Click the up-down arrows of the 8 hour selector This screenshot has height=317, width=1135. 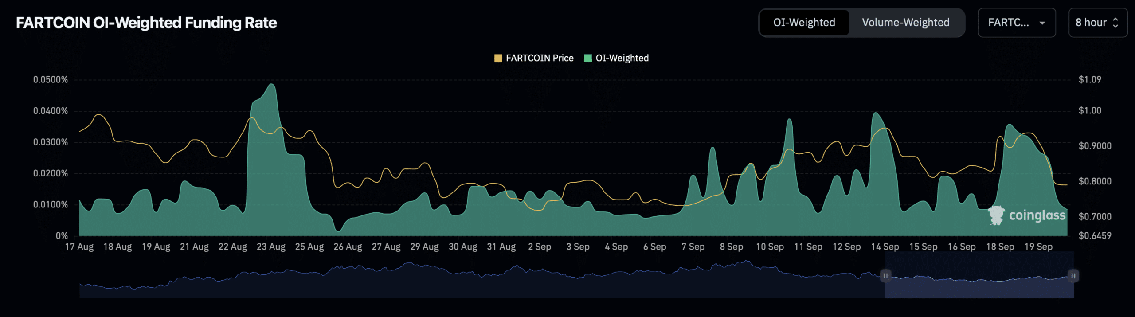[x=1115, y=23]
